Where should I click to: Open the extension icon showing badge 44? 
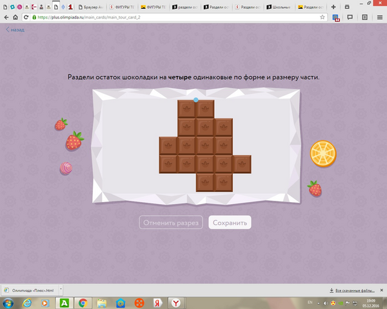[x=336, y=18]
